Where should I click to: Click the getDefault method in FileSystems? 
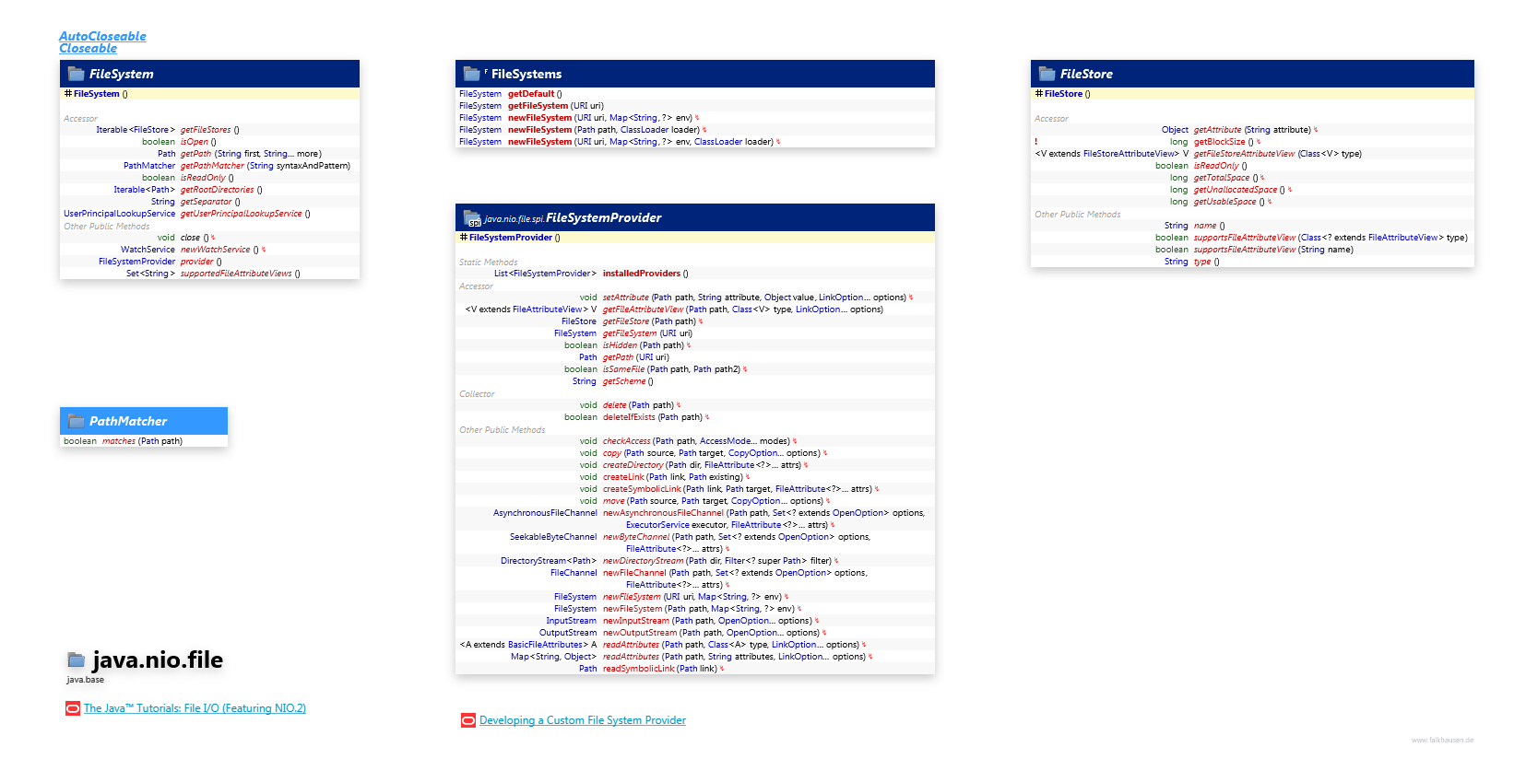531,94
